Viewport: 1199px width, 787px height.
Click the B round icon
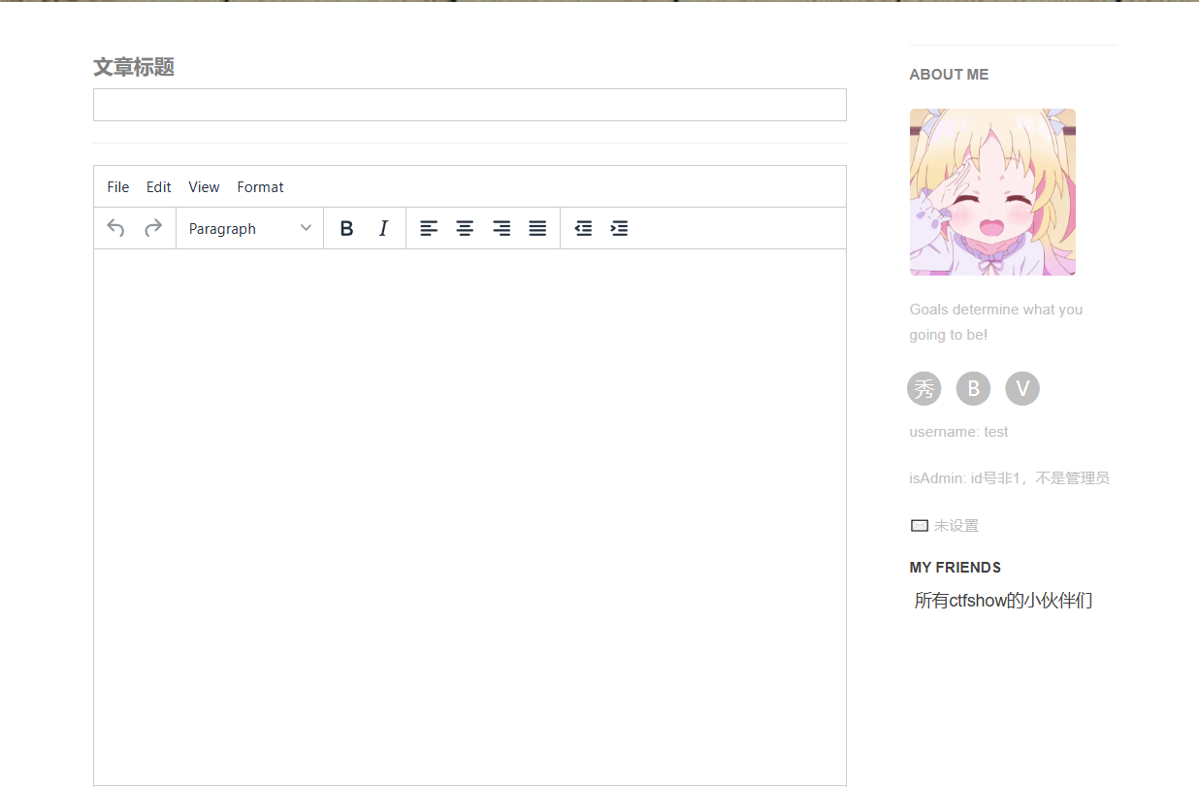coord(973,389)
